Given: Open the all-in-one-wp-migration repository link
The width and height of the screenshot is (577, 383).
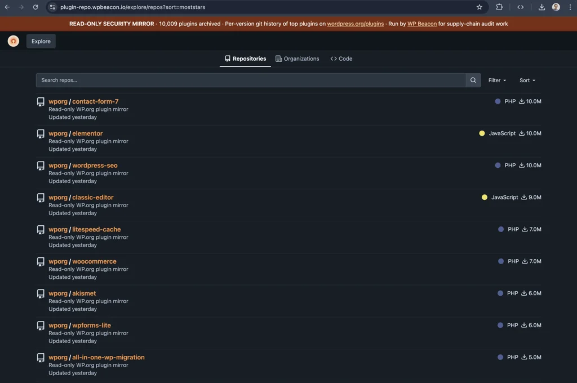Looking at the screenshot, I should click(x=108, y=357).
